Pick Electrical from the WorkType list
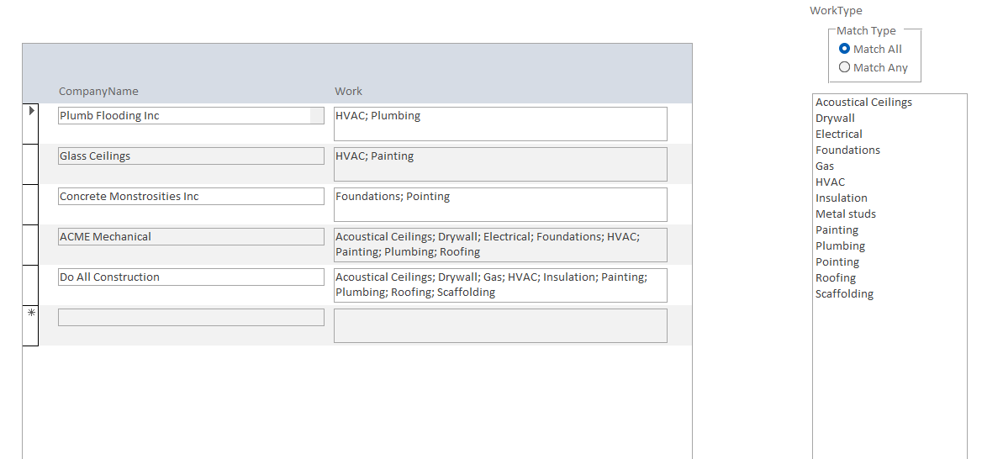 (x=838, y=135)
